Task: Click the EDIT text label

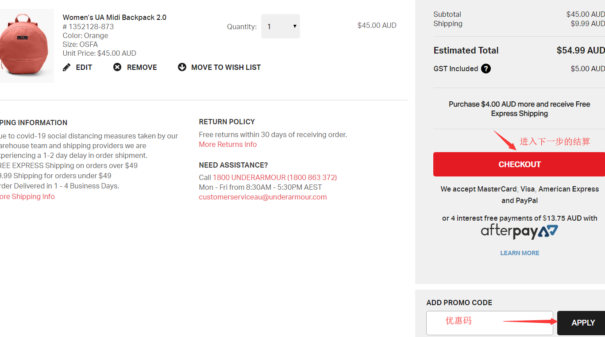Action: pos(84,67)
